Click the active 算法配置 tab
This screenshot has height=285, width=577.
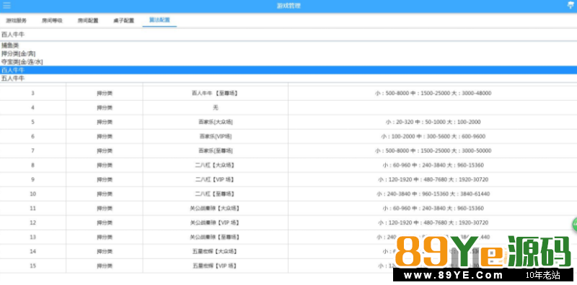(159, 20)
